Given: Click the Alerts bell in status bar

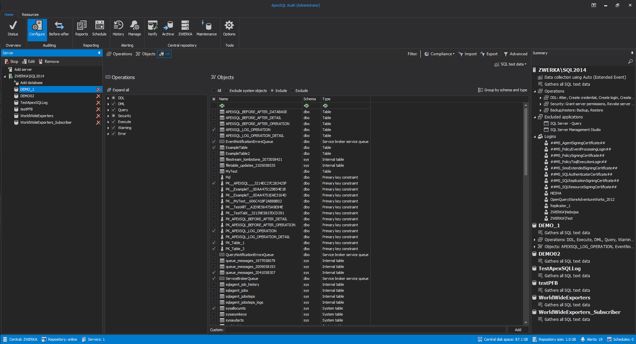Looking at the screenshot, I should (x=583, y=339).
